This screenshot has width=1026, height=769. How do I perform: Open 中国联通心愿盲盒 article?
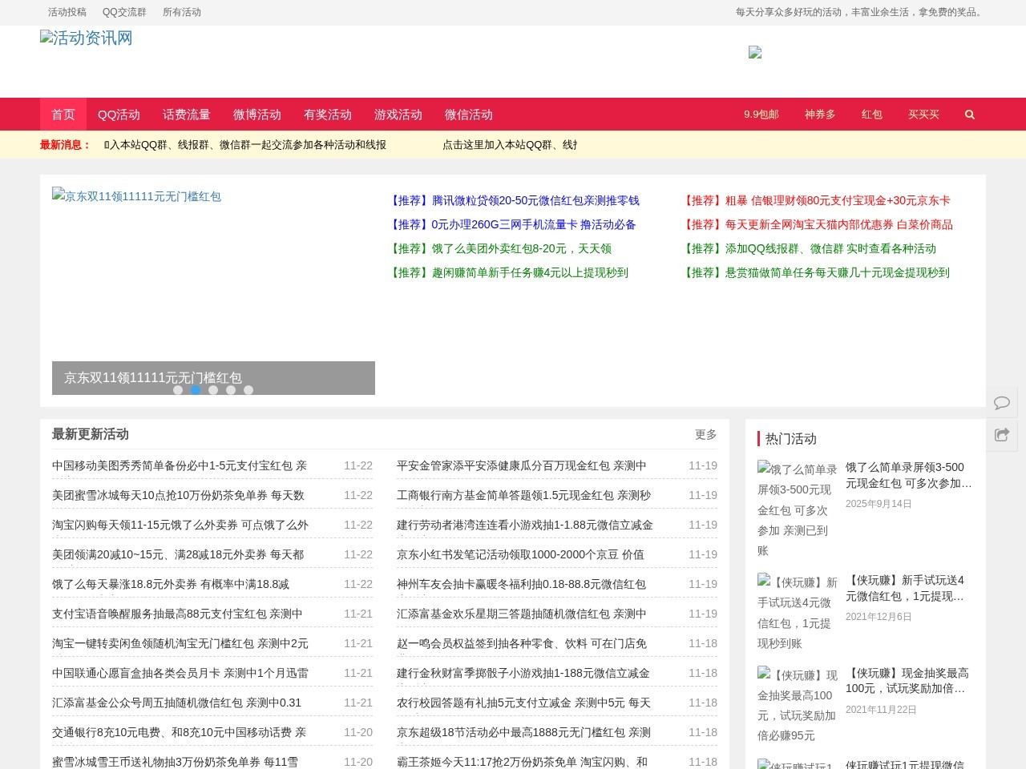180,673
